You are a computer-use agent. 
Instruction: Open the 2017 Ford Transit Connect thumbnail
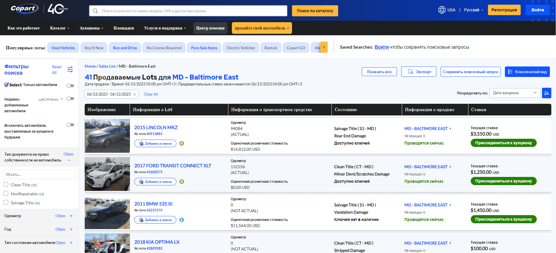[107, 174]
